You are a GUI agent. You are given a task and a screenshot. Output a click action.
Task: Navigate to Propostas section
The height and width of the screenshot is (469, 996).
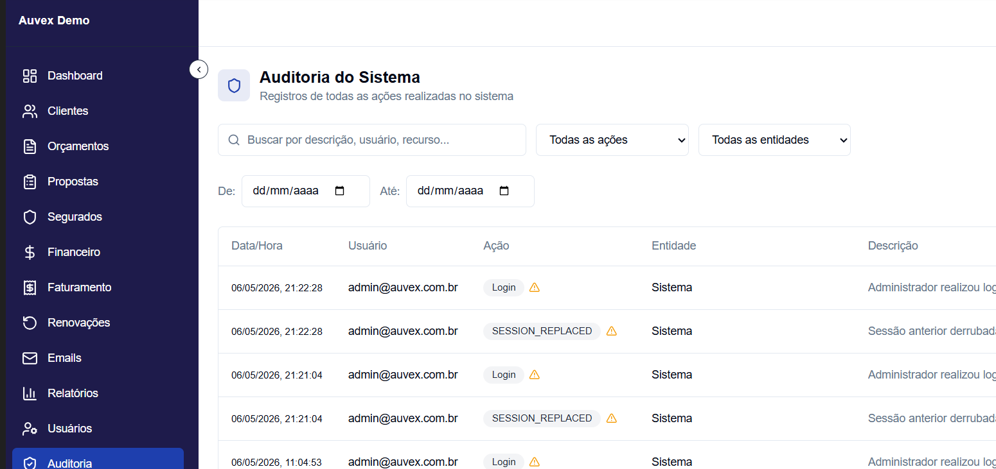pos(98,182)
